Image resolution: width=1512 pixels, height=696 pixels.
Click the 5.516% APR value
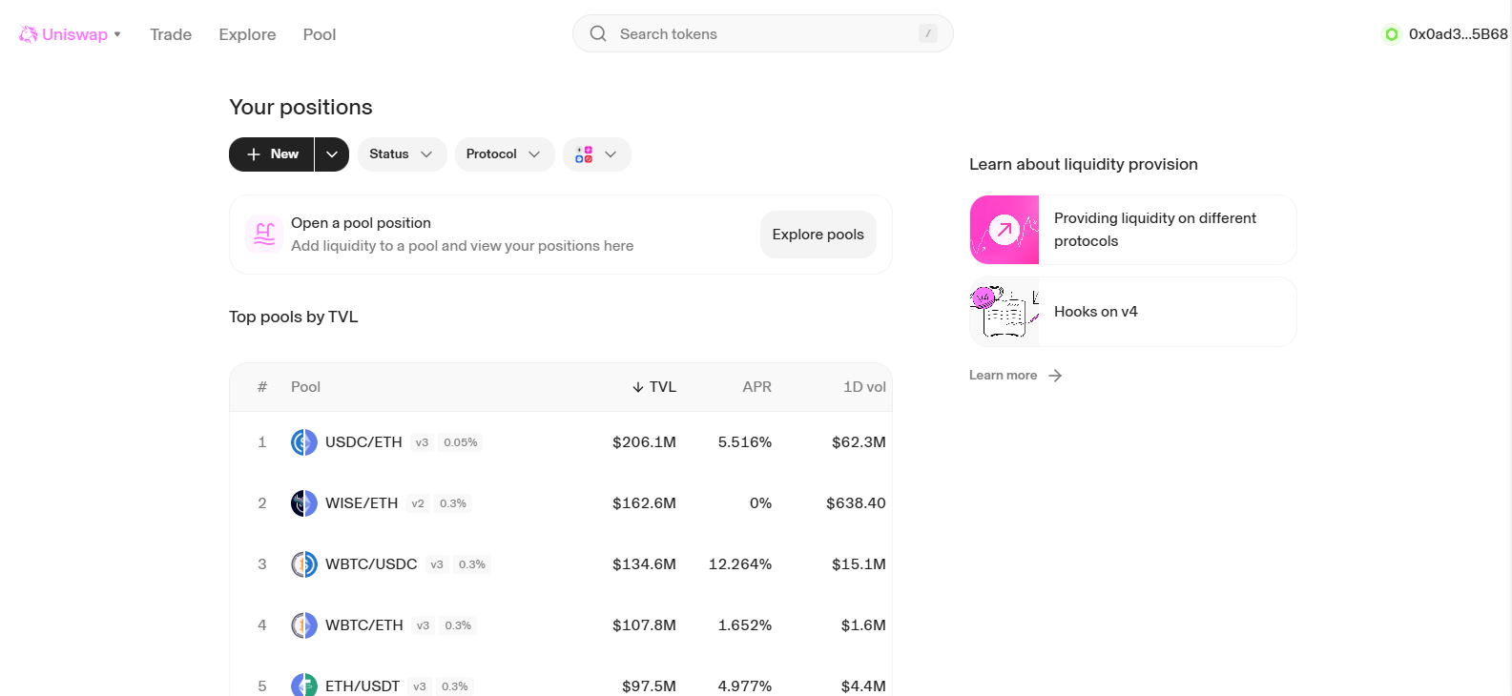745,442
